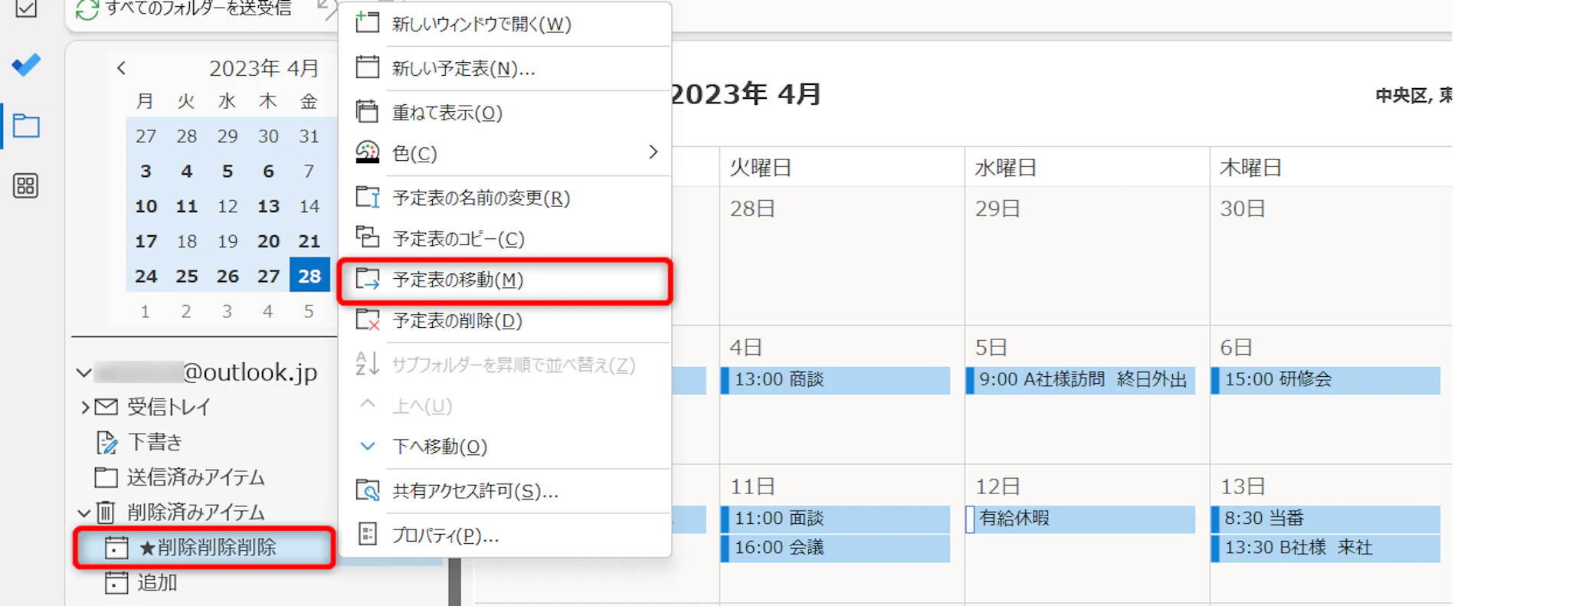Image resolution: width=1569 pixels, height=606 pixels.
Task: Click the envelope icon for 受信トレイ
Action: pyautogui.click(x=106, y=407)
